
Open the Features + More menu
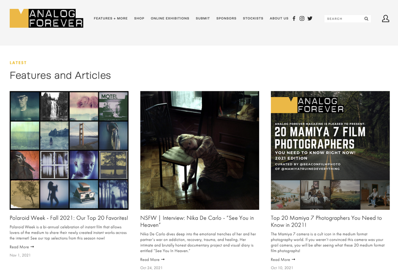click(111, 19)
